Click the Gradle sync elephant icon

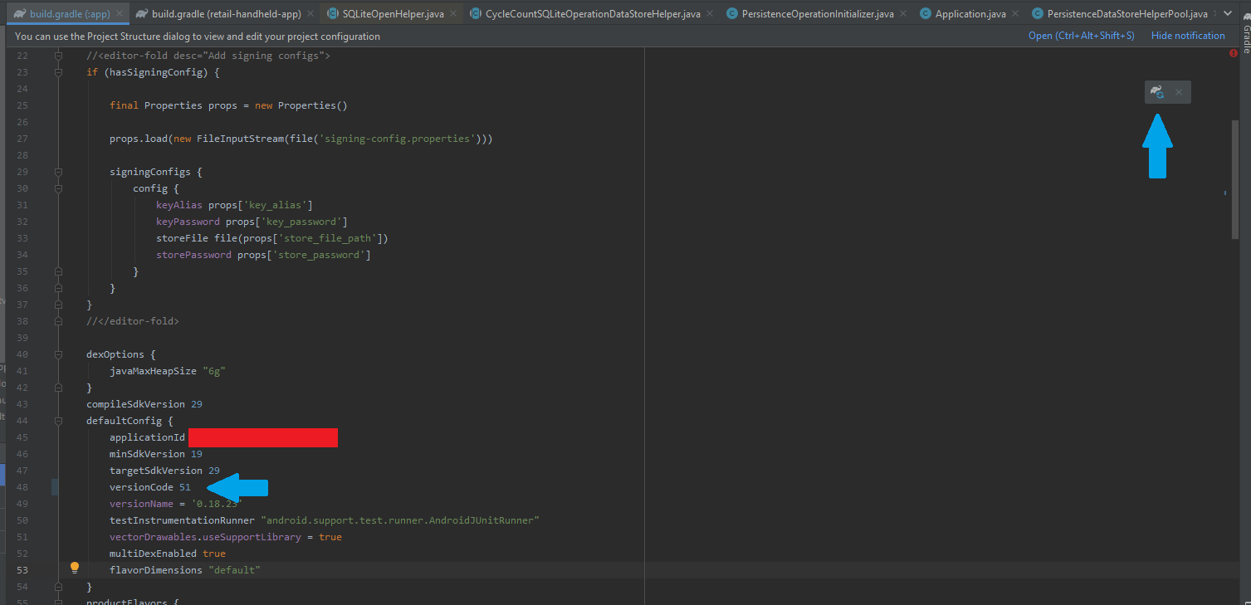[x=1157, y=92]
